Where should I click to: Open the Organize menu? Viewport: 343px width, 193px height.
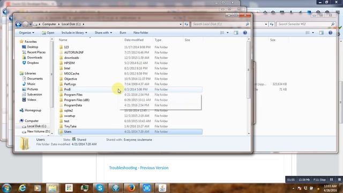[26, 33]
